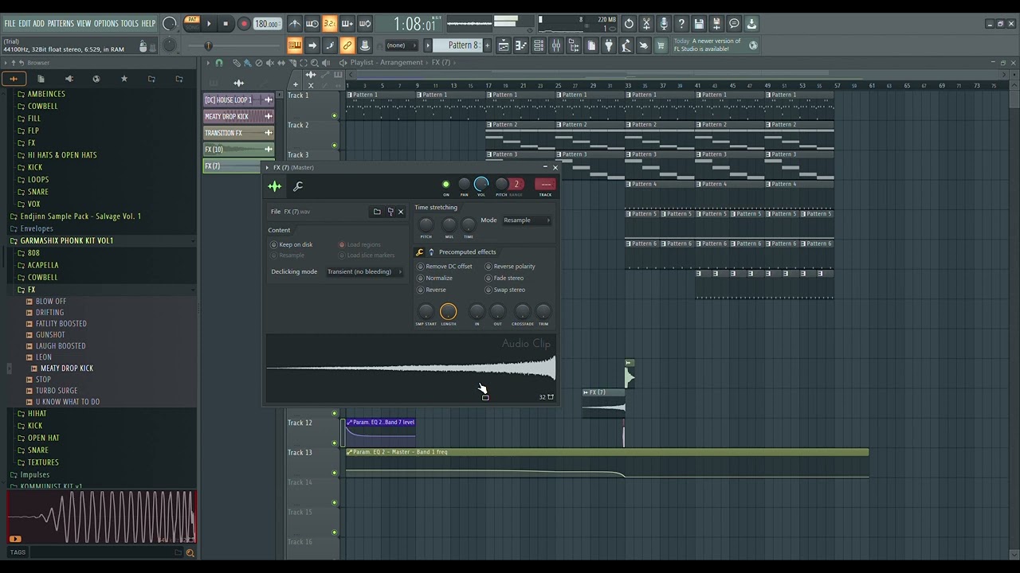This screenshot has width=1020, height=573.
Task: Toggle magnet snap icon in playlist toolbar
Action: coord(219,63)
